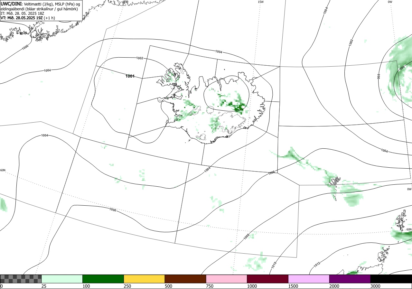Viewport: 412px width, 289px height.
Task: Click the '996' isobar label
Action: (402, 68)
